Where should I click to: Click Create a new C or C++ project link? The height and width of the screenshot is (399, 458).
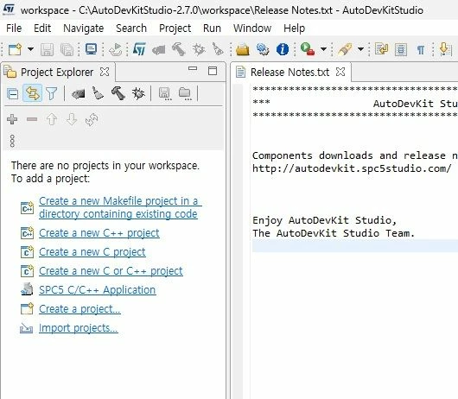click(x=111, y=271)
